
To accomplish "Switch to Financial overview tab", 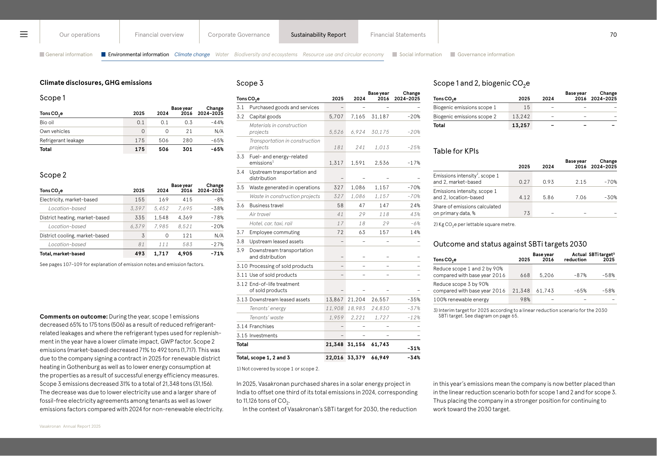I will coord(159,35).
